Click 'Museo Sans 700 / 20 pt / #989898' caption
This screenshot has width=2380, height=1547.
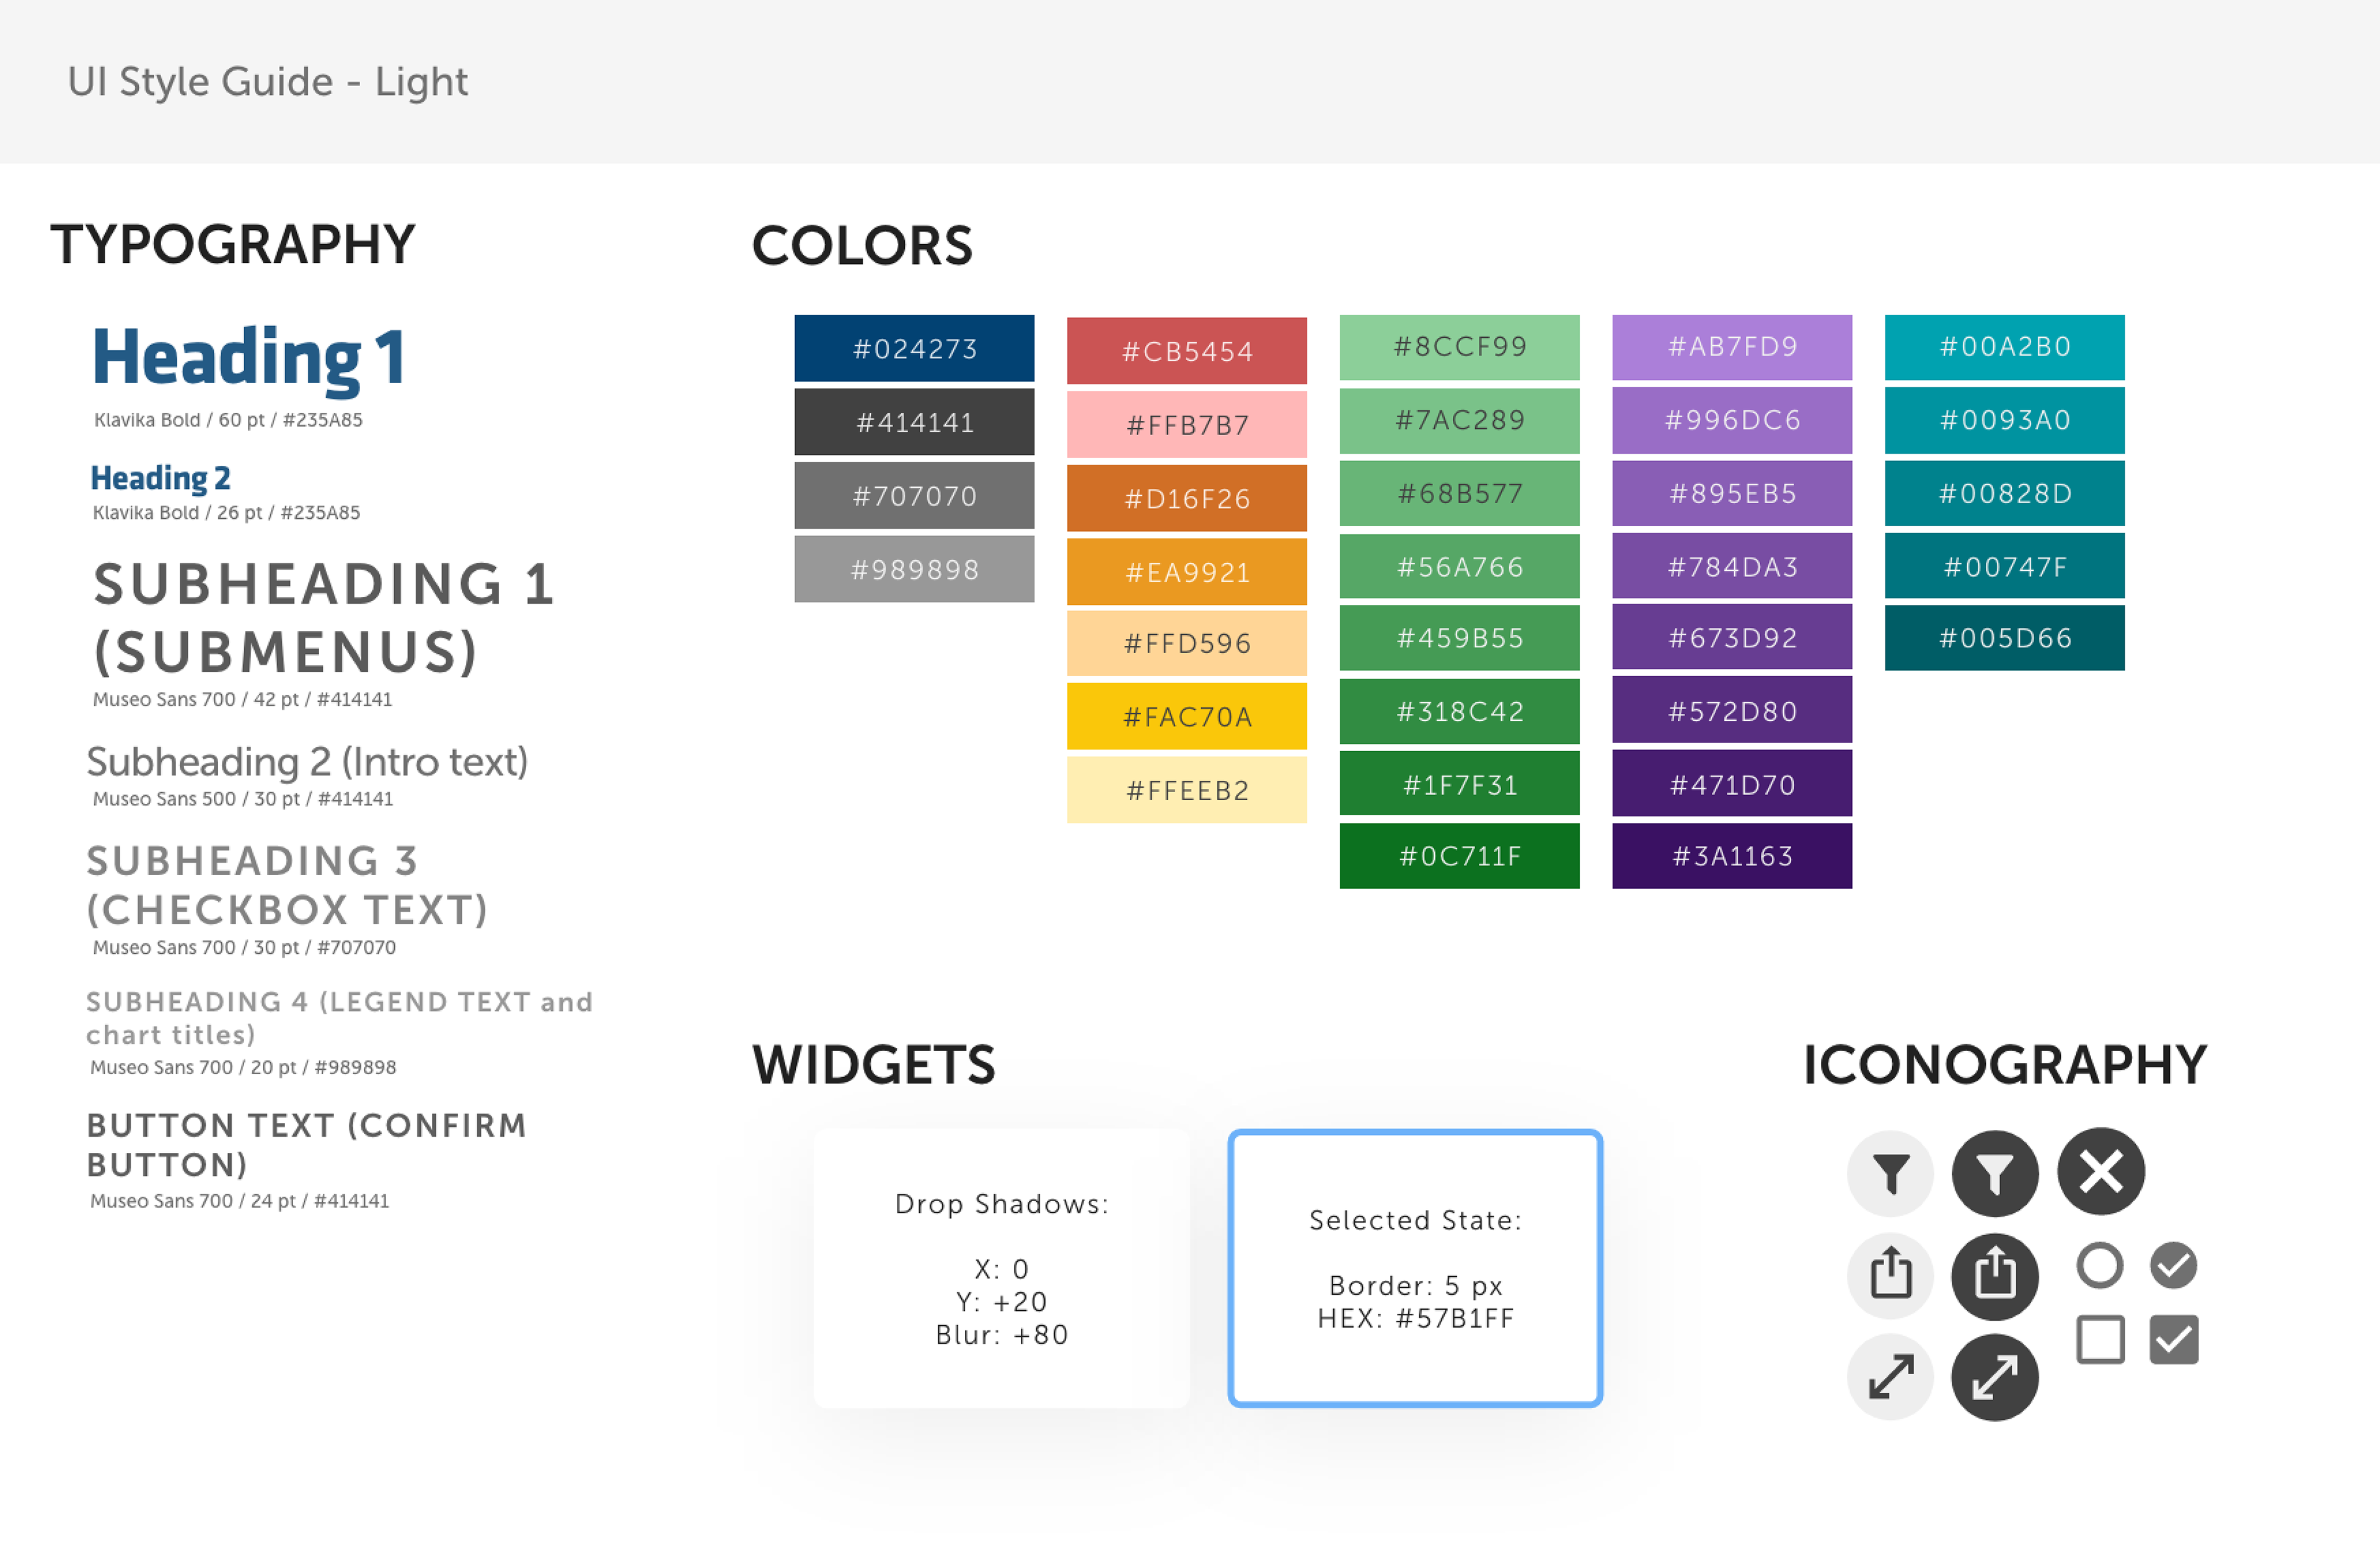tap(243, 1067)
